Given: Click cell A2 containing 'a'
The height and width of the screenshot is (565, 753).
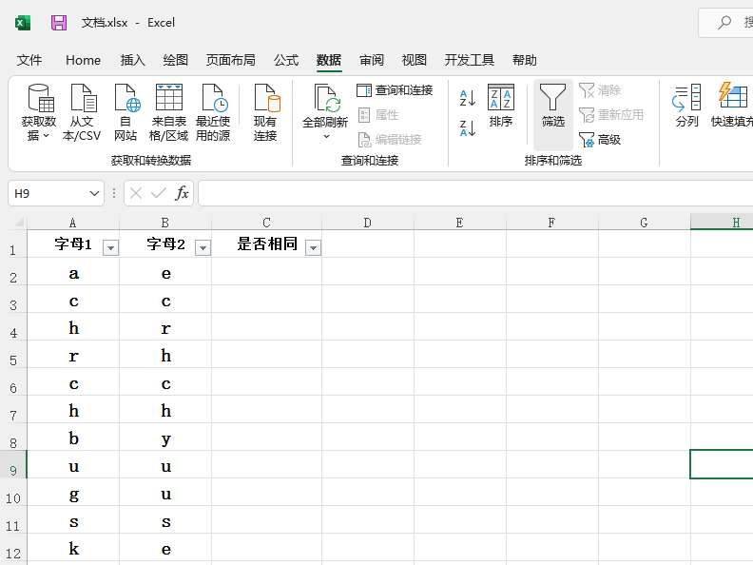Looking at the screenshot, I should (x=73, y=271).
